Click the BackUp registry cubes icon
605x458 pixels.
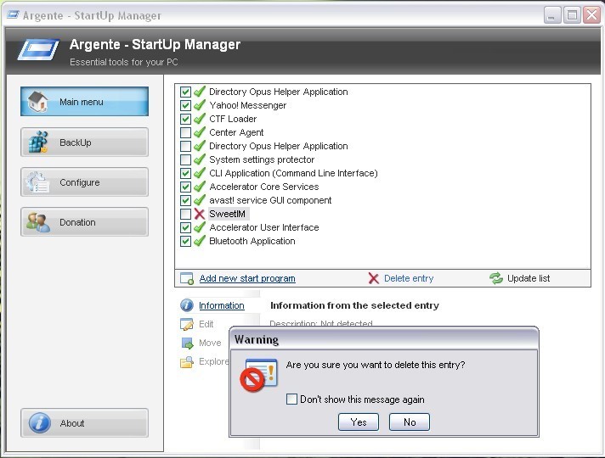pyautogui.click(x=37, y=142)
